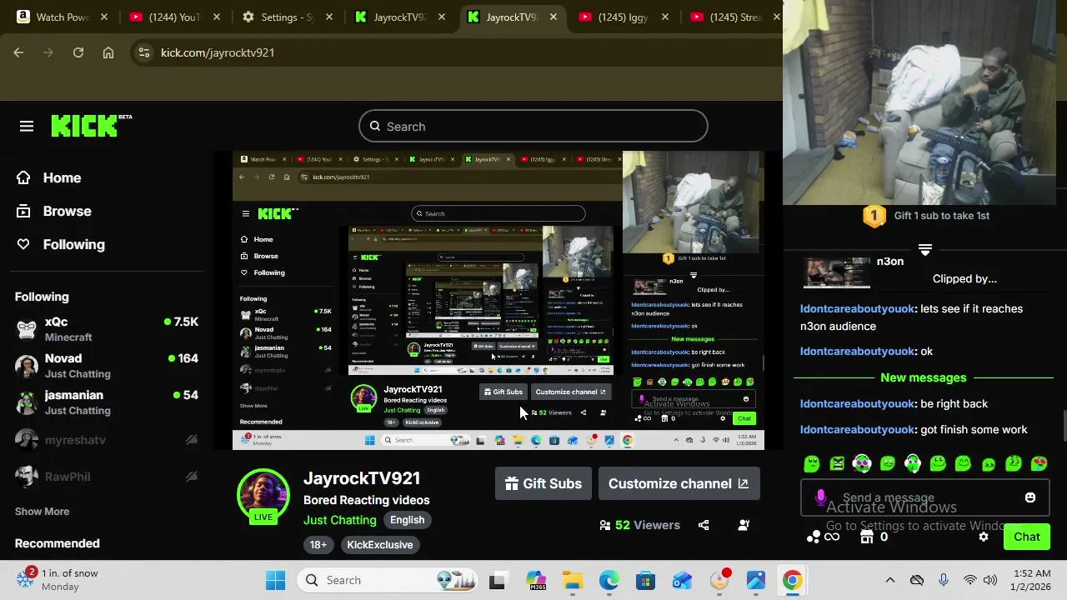This screenshot has height=600, width=1067.
Task: Insert the heart-eyes green emote
Action: 1039,463
